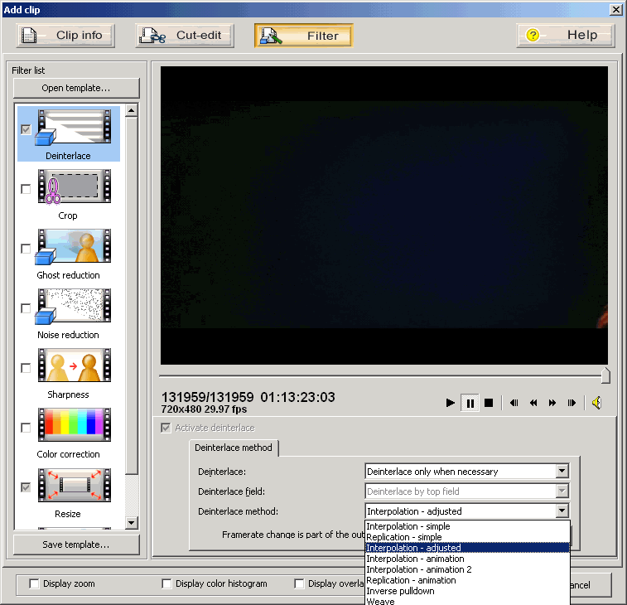Viewport: 627px width, 605px height.
Task: Tick the Sharpness filter checkbox
Action: pyautogui.click(x=26, y=368)
